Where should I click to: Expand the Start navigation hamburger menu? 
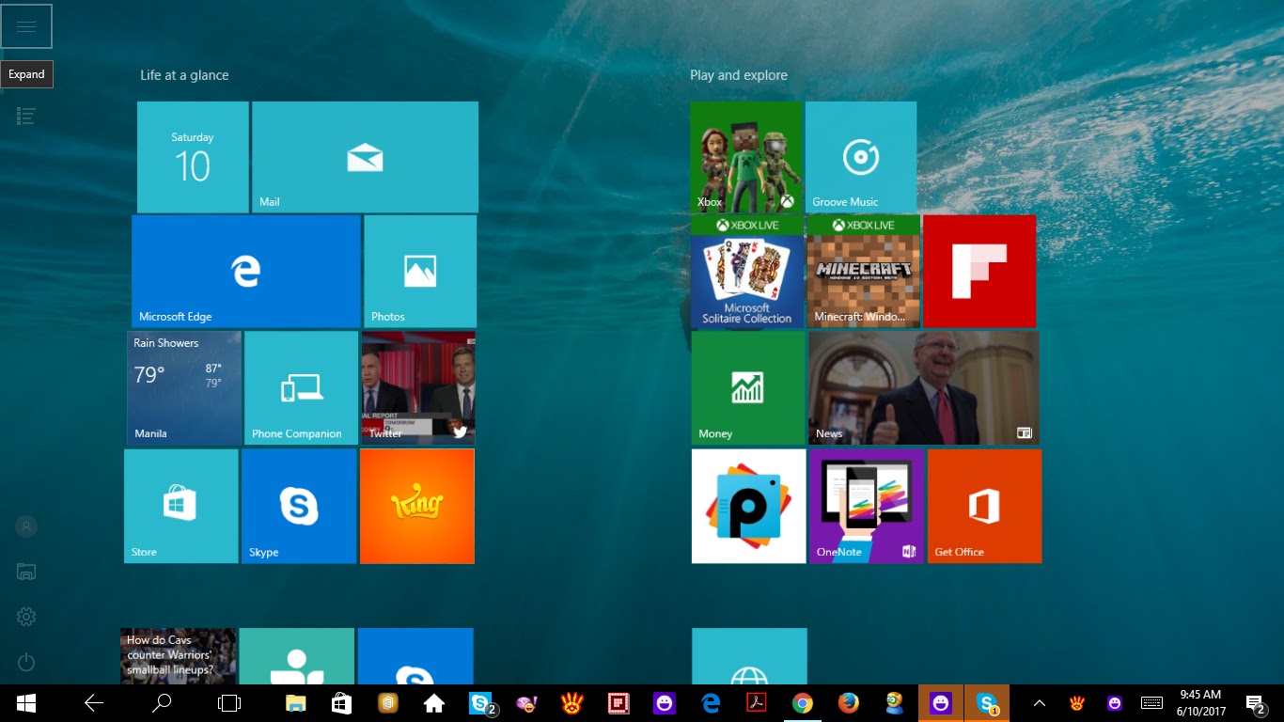[26, 26]
